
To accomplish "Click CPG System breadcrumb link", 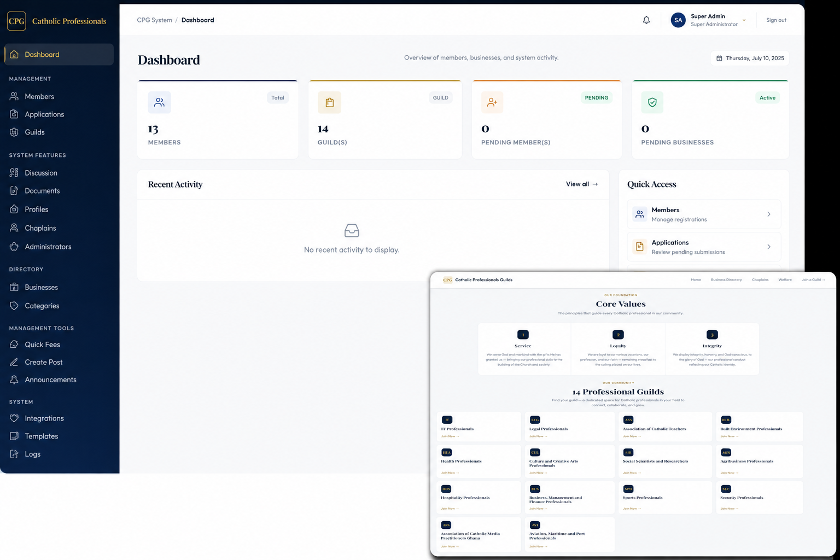I will 154,20.
